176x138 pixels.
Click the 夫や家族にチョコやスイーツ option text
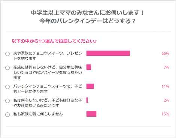click(x=48, y=56)
